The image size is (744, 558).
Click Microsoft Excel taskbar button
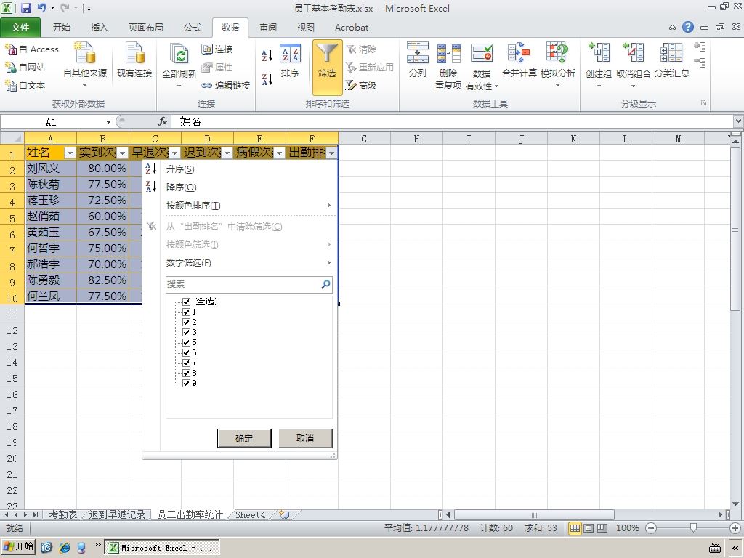162,548
